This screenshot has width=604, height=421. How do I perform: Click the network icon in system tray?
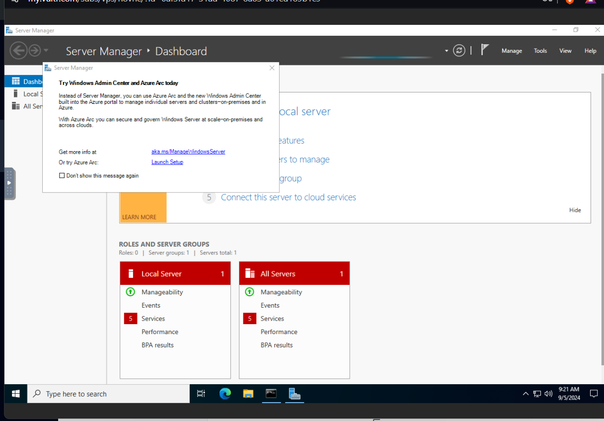(537, 394)
